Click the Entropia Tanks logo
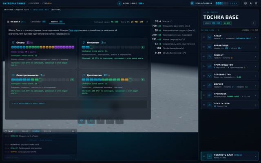The image size is (261, 163). (14, 3)
